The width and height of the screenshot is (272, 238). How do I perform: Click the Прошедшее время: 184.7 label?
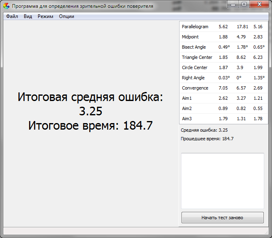(207, 139)
